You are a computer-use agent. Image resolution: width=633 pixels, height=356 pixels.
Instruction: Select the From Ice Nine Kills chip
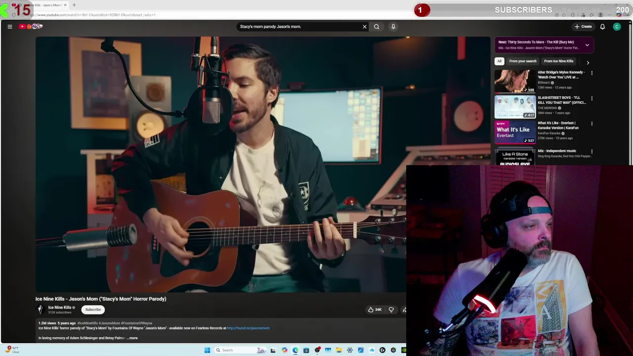point(558,61)
